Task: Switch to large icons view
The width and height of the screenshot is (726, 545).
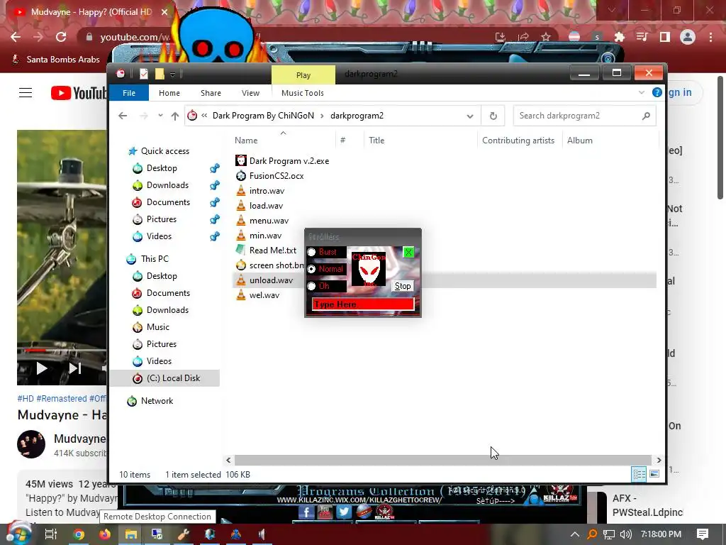Action: [x=654, y=474]
